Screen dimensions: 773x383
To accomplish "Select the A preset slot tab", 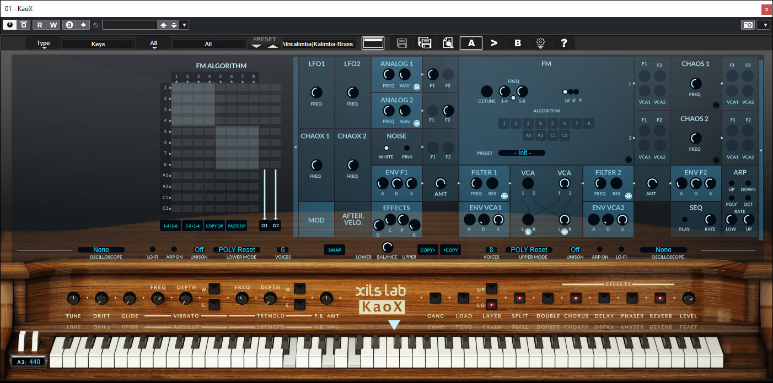I will point(471,43).
